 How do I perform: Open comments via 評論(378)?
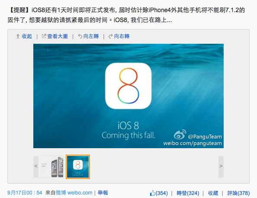(x=238, y=193)
